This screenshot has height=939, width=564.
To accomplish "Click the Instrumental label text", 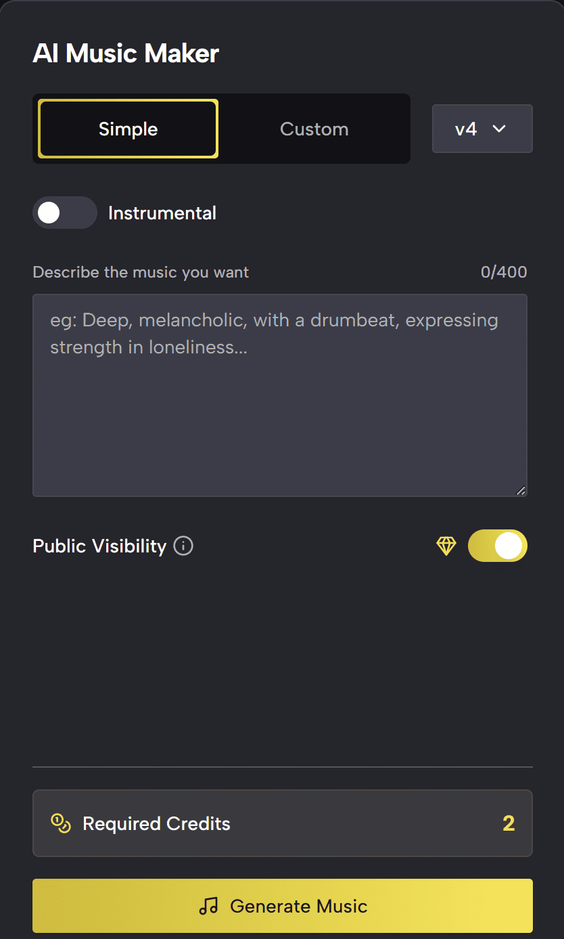I will tap(162, 213).
